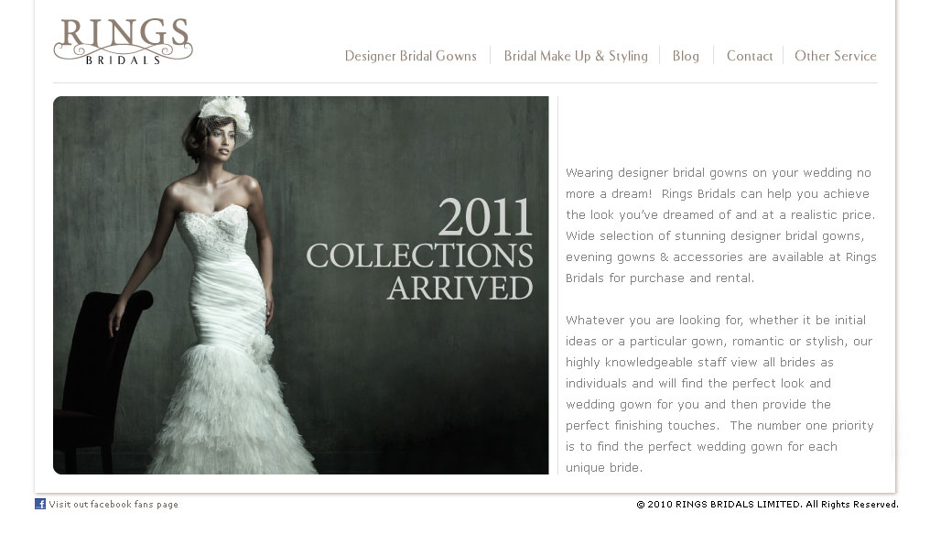Viewport: 930px width, 556px height.
Task: Go to the Blog page
Action: point(686,56)
